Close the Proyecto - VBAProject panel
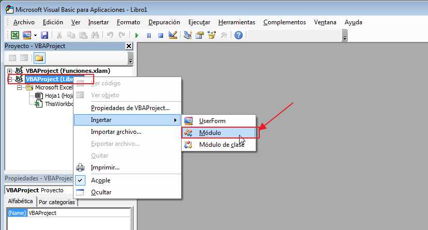The width and height of the screenshot is (428, 230). coord(129,46)
